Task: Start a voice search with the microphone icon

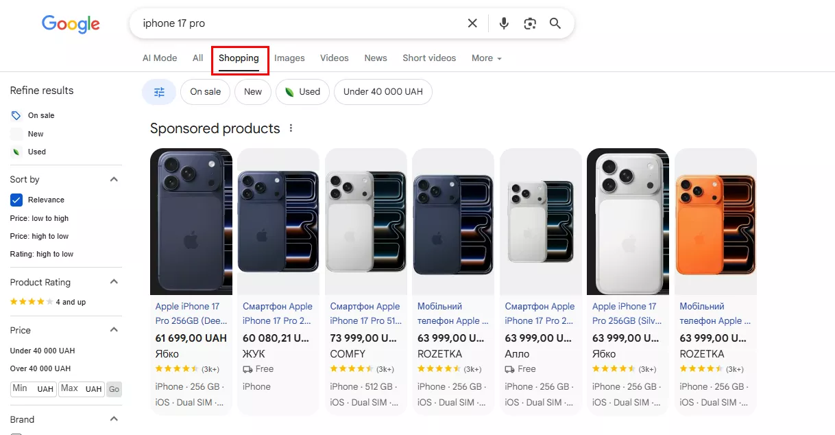Action: [x=503, y=23]
